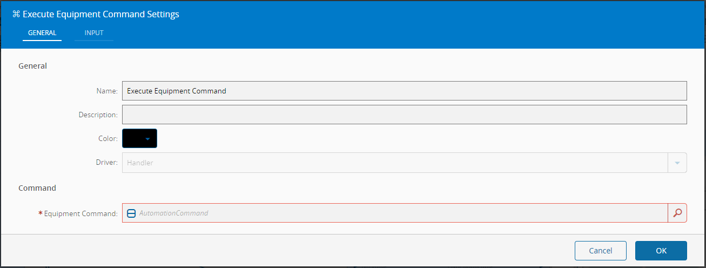This screenshot has width=706, height=268.
Task: Click the General section heading
Action: pyautogui.click(x=32, y=66)
